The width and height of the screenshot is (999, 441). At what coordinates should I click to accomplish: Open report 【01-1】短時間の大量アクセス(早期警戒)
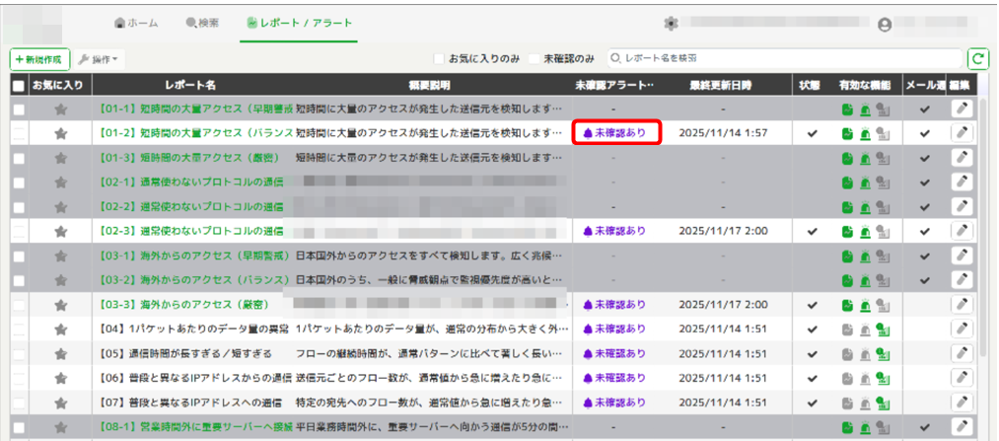pos(196,110)
